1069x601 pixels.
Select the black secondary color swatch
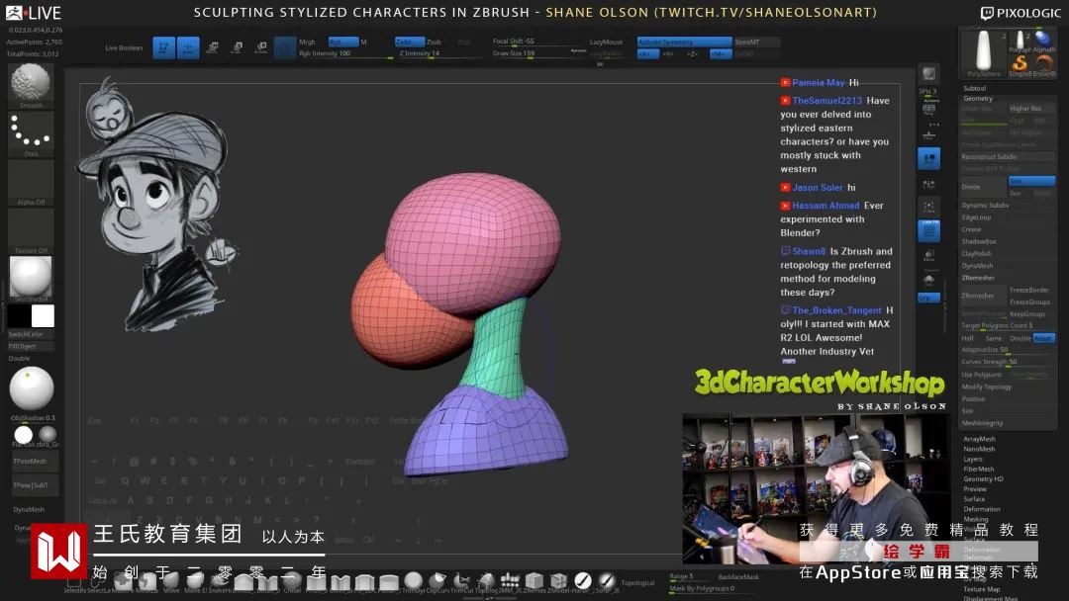19,315
